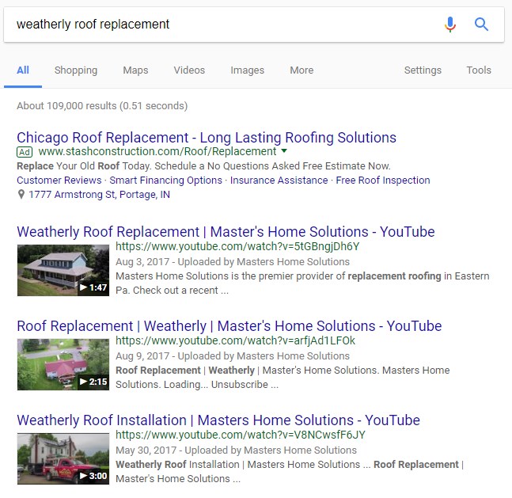Image resolution: width=512 pixels, height=498 pixels.
Task: Select the Videos results tab
Action: [x=189, y=70]
